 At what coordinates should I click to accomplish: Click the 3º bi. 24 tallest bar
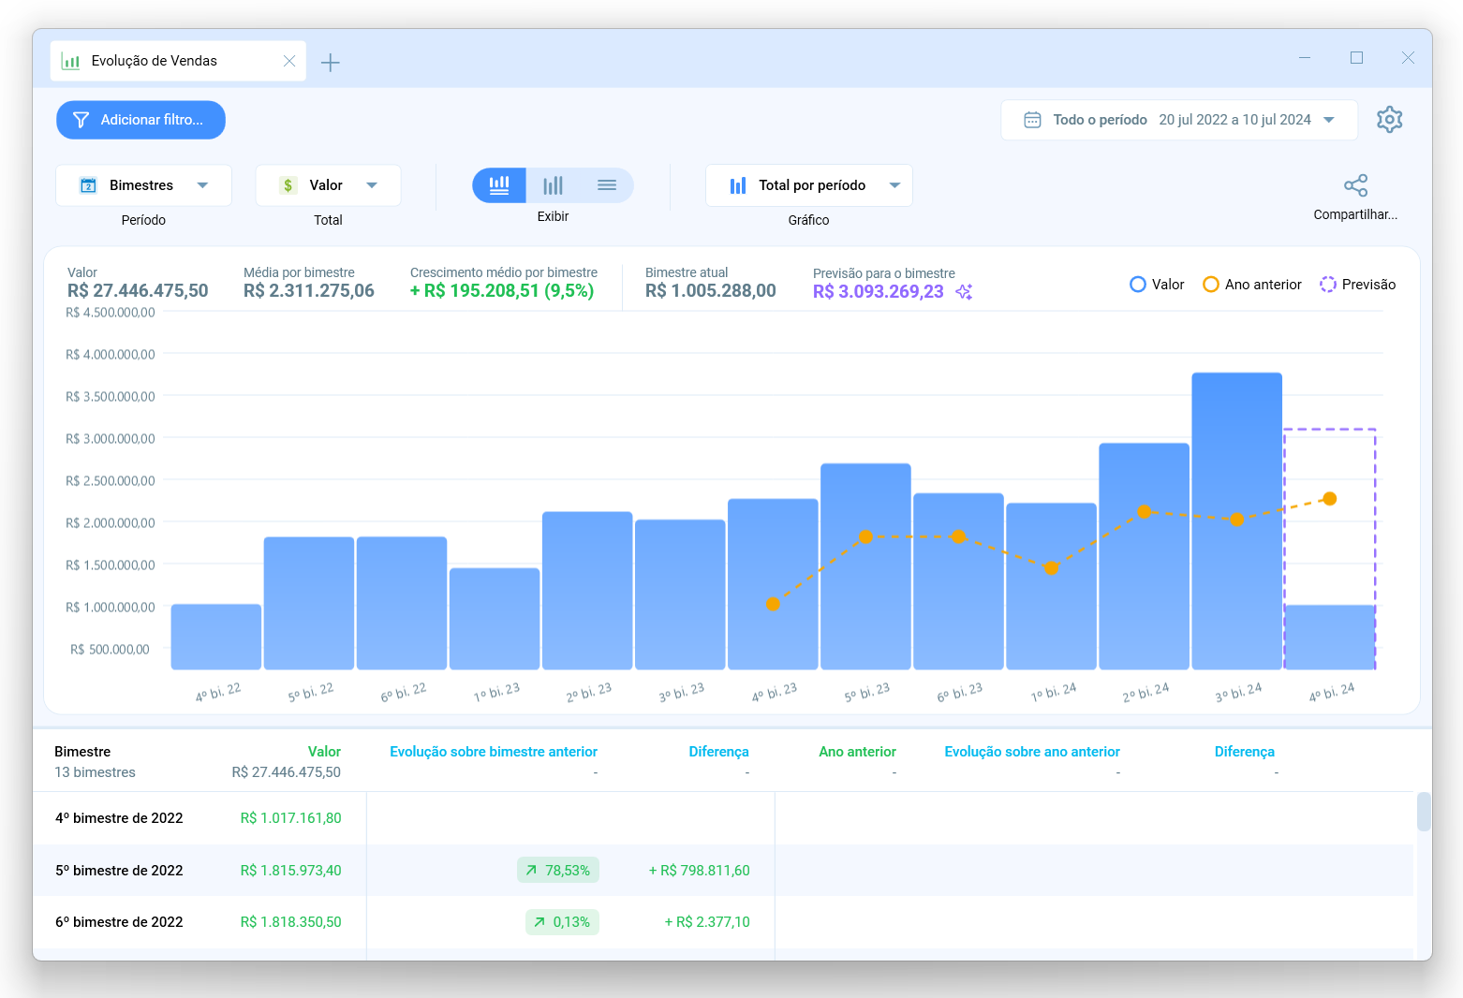(1236, 521)
